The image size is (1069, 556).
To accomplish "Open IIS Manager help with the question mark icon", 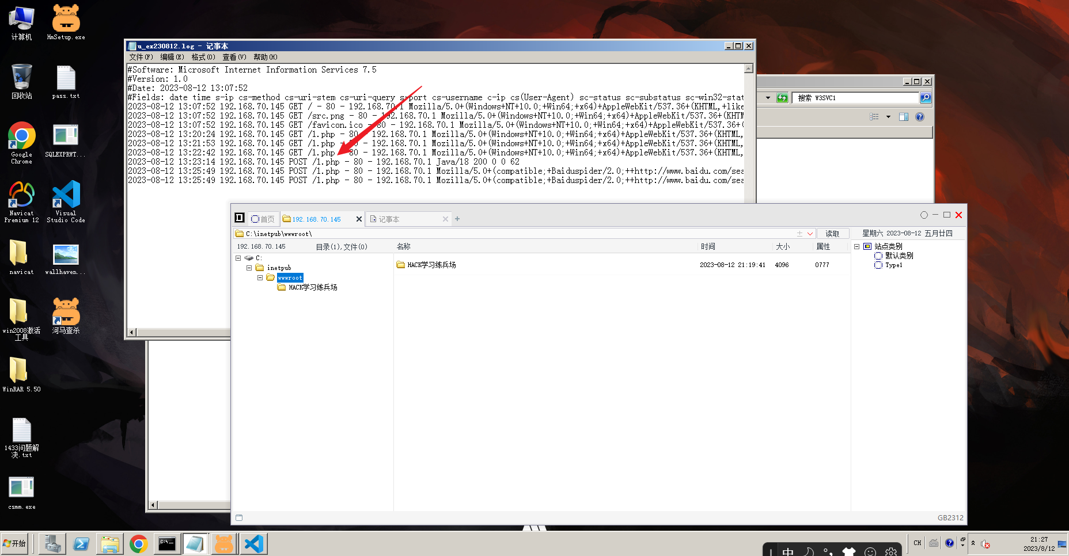I will [x=920, y=117].
